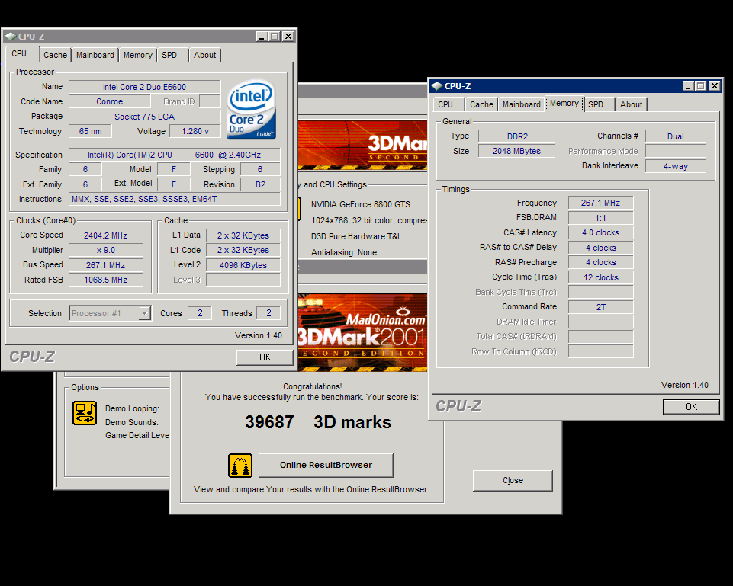Click the Level 2 cache value 4096 KBytes
Screen dimensions: 733x586
click(243, 264)
